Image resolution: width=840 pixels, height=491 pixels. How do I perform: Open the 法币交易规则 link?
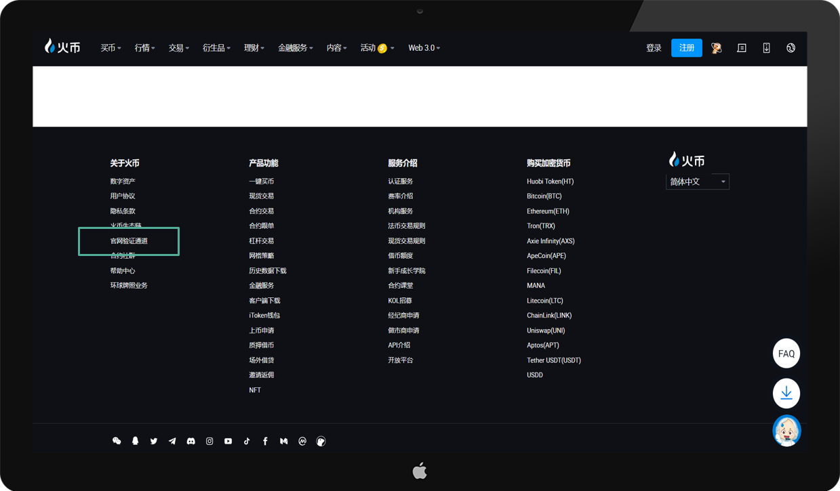(407, 226)
